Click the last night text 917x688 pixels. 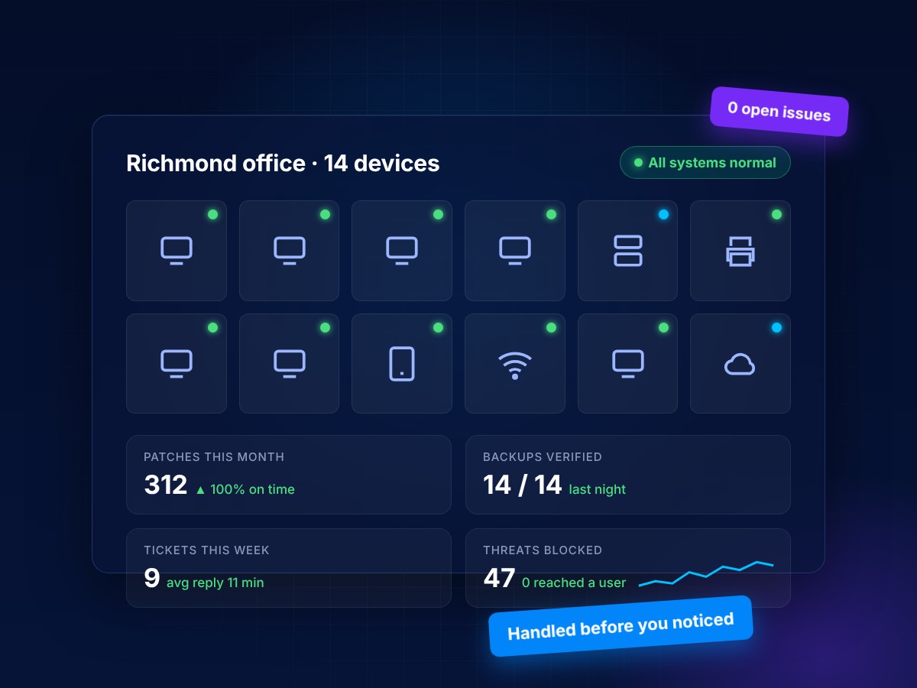[598, 489]
